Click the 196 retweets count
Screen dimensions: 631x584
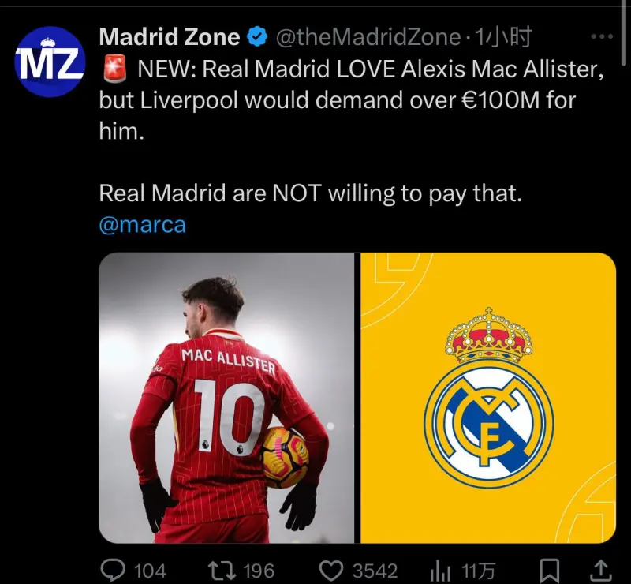pyautogui.click(x=259, y=571)
